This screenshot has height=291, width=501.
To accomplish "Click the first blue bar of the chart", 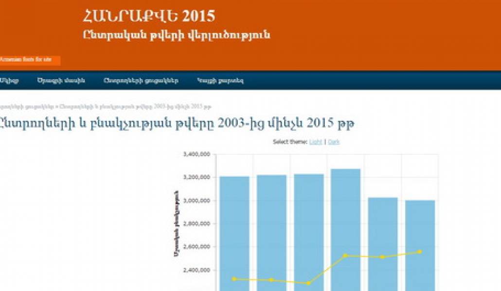I will pos(234,234).
